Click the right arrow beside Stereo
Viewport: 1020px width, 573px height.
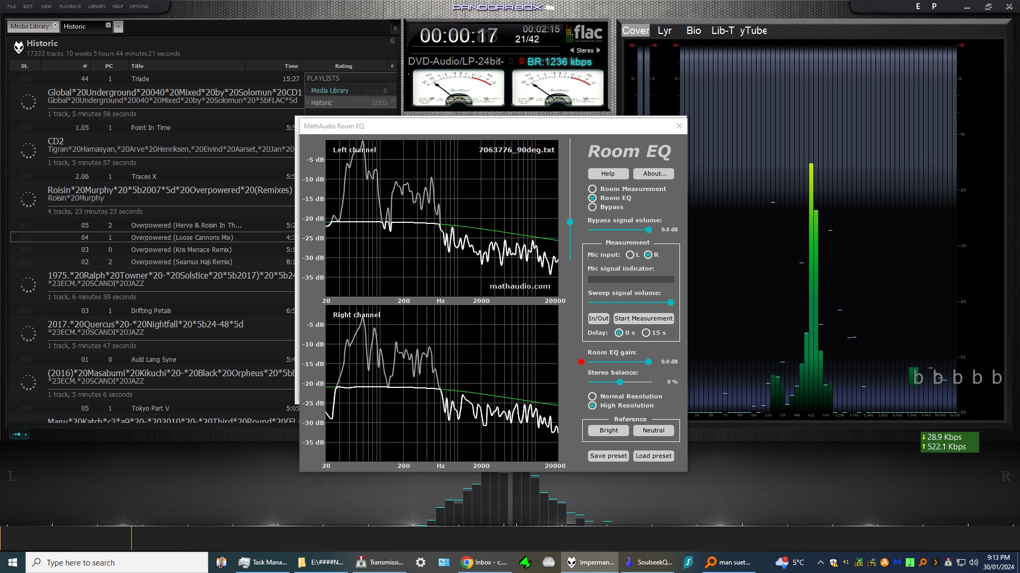pyautogui.click(x=598, y=50)
